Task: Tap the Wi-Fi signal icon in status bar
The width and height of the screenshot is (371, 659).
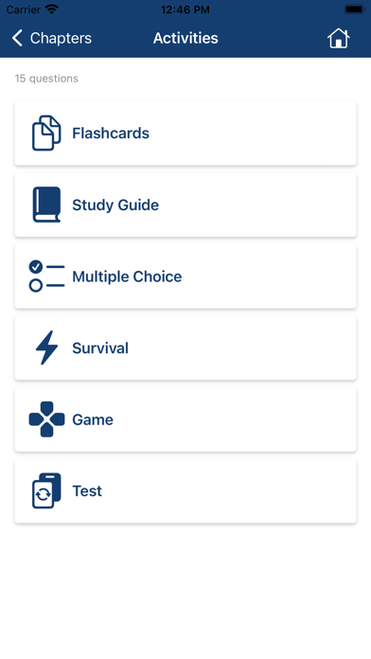Action: point(52,9)
